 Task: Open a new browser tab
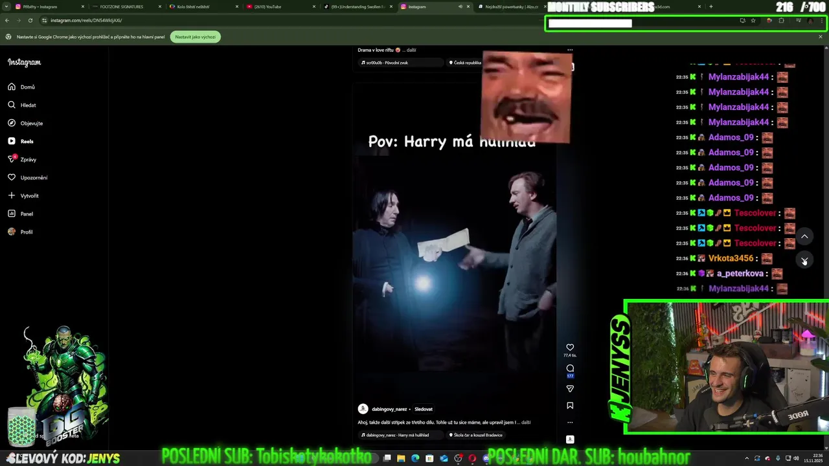click(x=710, y=6)
